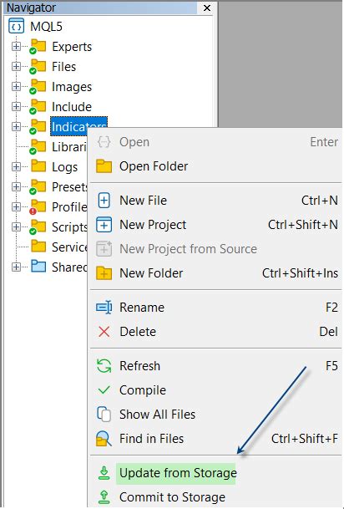Click the Find in Files magnifier icon
Image resolution: width=344 pixels, height=509 pixels.
[x=104, y=439]
